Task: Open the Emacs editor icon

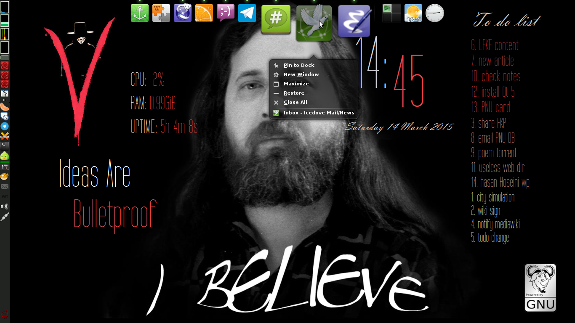Action: click(354, 21)
